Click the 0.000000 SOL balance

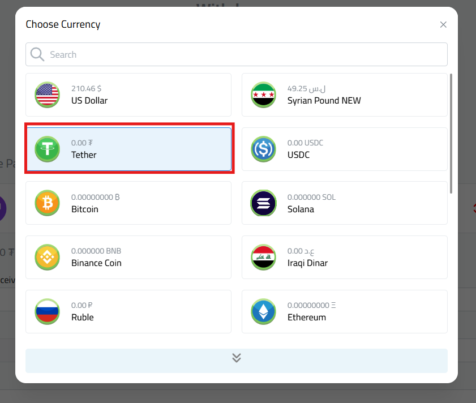(x=311, y=197)
